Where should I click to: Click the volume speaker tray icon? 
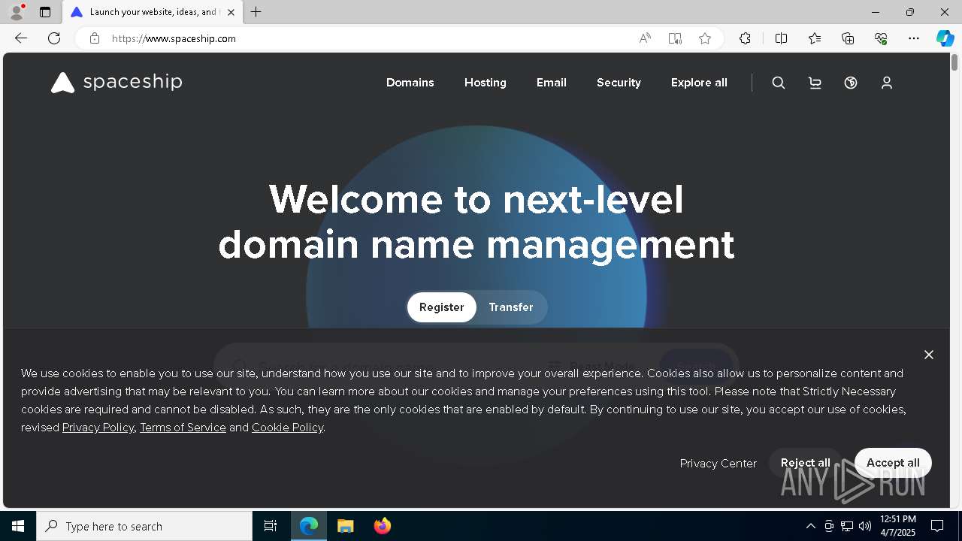pyautogui.click(x=865, y=526)
